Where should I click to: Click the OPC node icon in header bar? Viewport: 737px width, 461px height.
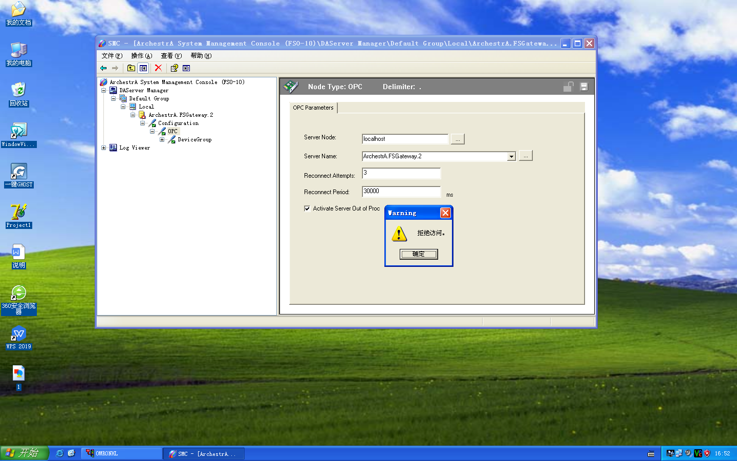[x=291, y=87]
